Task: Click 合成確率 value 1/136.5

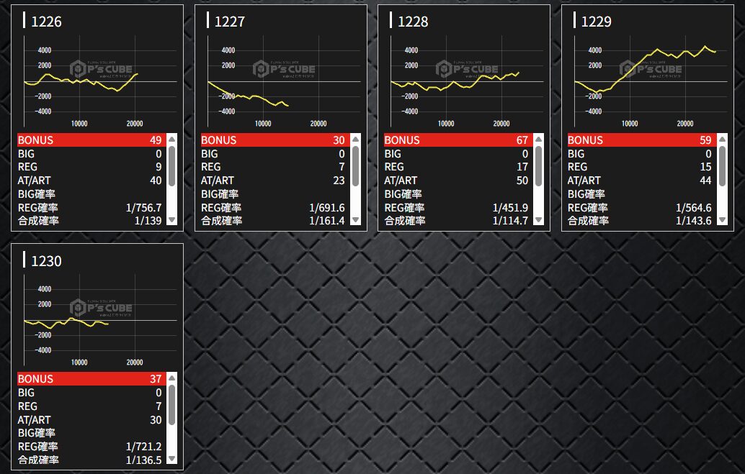Action: (x=143, y=460)
